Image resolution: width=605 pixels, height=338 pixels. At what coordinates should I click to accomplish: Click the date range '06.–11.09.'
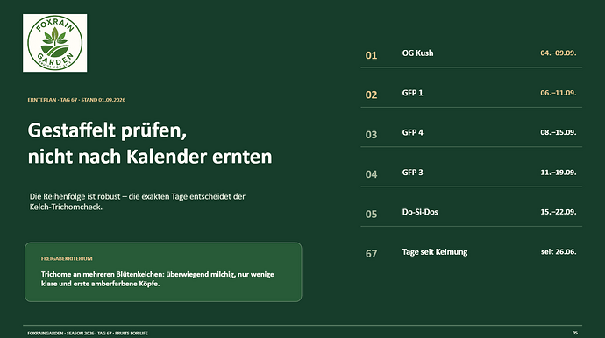pyautogui.click(x=559, y=93)
